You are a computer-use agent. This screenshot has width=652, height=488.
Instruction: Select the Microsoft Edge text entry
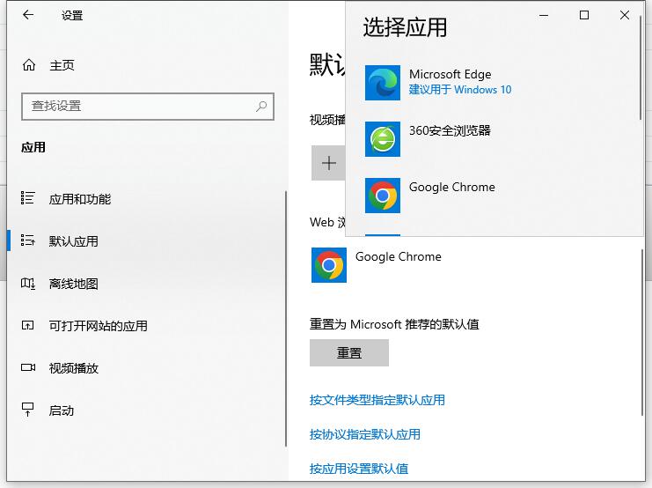(x=450, y=74)
